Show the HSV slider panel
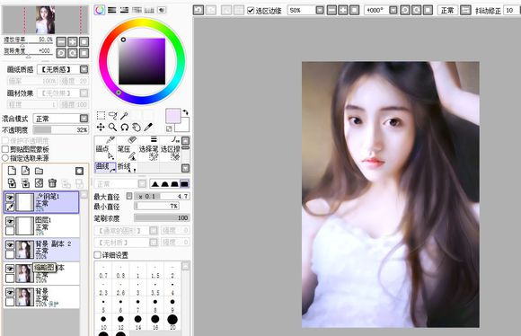The image size is (521, 336). 124,10
